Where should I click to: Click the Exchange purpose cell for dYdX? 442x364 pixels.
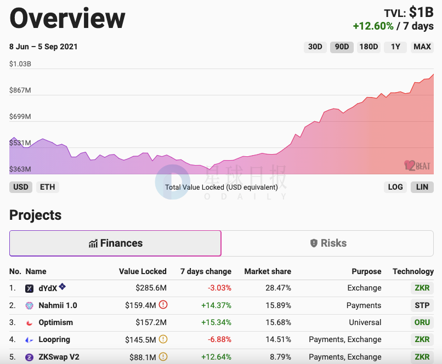point(364,288)
